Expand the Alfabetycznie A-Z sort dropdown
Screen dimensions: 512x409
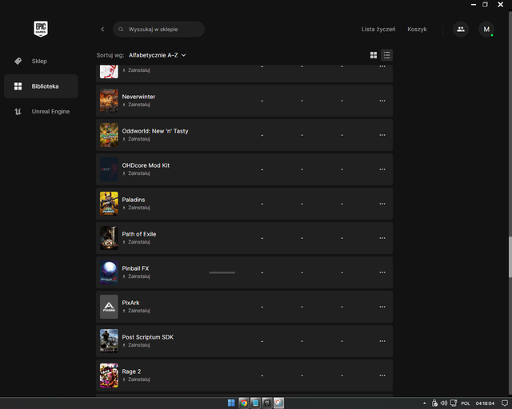[x=157, y=55]
